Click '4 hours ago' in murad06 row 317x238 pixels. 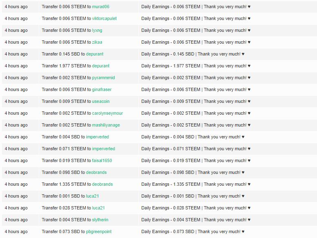[16, 7]
